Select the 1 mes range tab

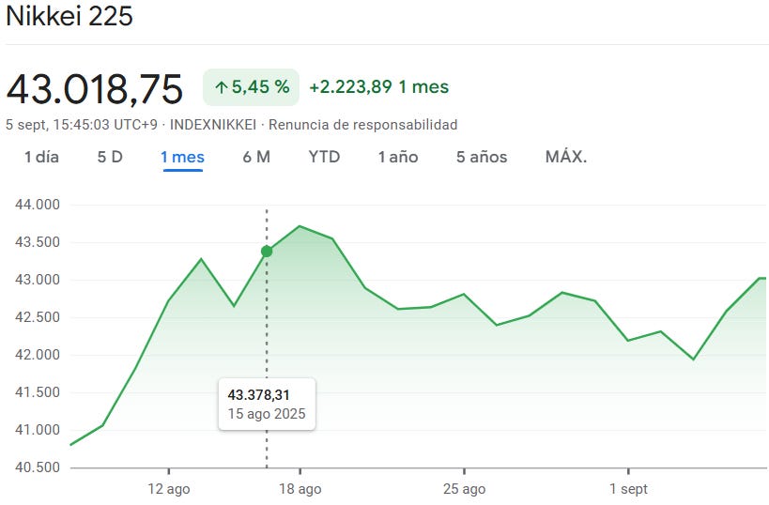click(x=182, y=157)
